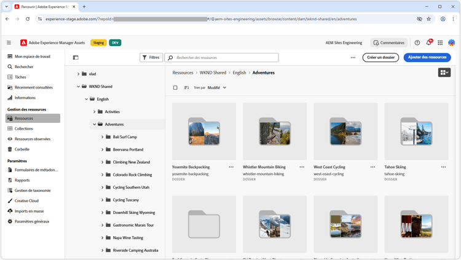
Task: Click the Commentaires button
Action: click(x=388, y=42)
